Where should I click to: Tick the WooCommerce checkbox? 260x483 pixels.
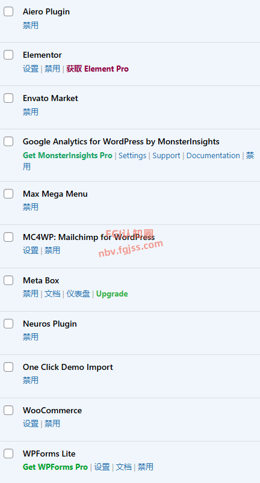click(x=8, y=410)
